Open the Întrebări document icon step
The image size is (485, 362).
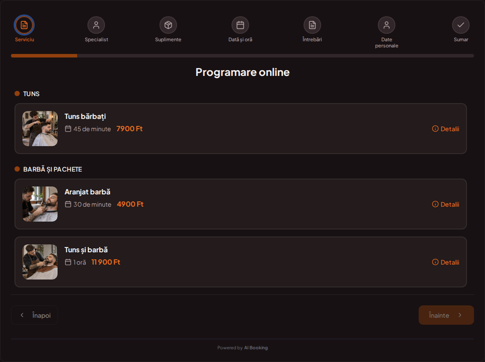click(312, 25)
